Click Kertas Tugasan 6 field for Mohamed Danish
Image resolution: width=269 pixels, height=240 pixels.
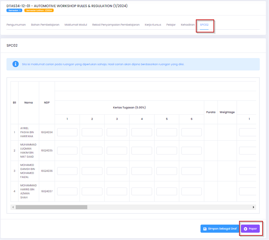pos(191,171)
